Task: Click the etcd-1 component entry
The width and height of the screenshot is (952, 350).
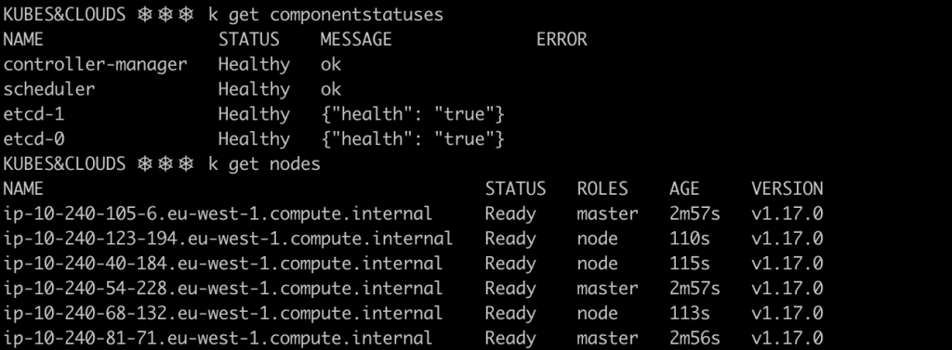Action: click(34, 114)
